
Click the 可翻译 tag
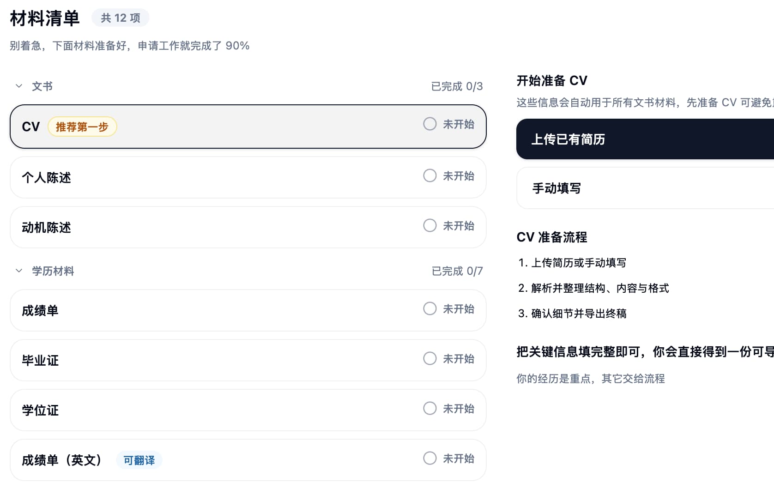click(x=139, y=460)
